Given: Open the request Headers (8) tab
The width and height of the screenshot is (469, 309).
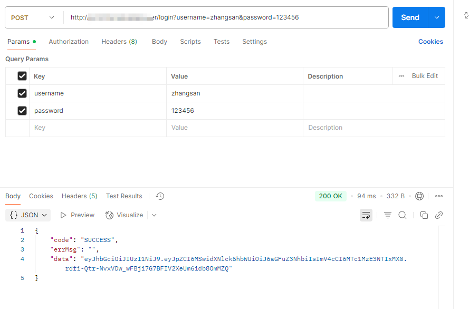Looking at the screenshot, I should pyautogui.click(x=119, y=42).
